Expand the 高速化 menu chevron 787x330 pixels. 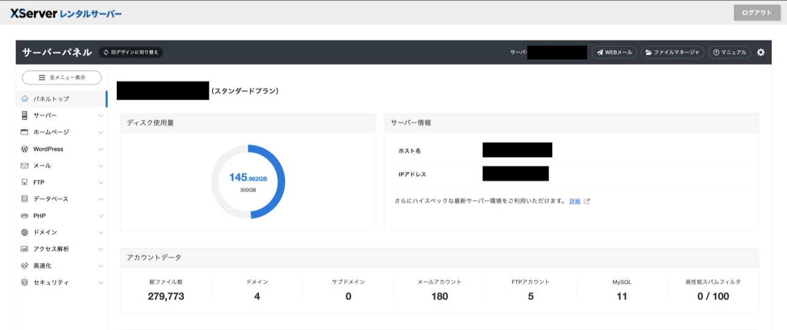tap(100, 266)
